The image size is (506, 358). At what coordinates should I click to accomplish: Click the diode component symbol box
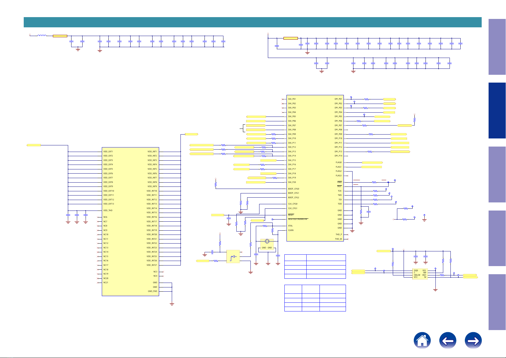point(233,256)
